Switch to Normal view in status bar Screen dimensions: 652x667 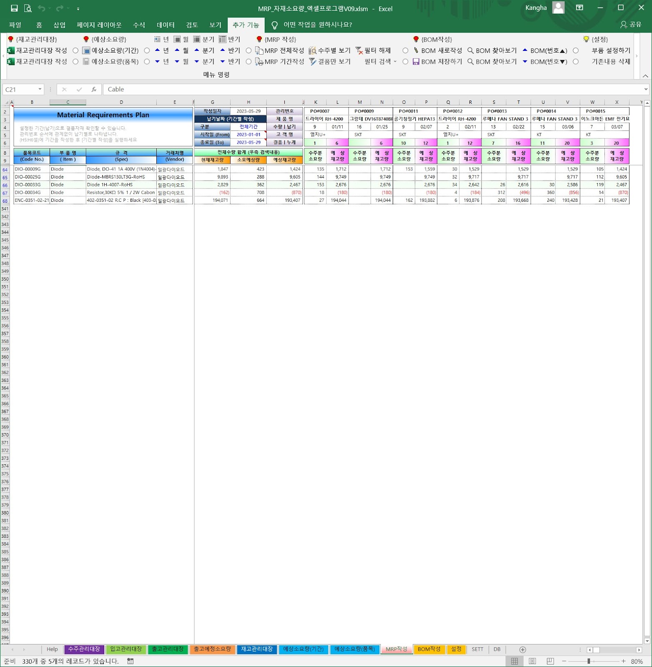click(514, 661)
